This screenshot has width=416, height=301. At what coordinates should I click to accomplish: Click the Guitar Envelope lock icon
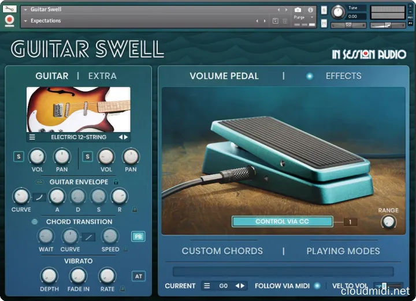pos(116,182)
